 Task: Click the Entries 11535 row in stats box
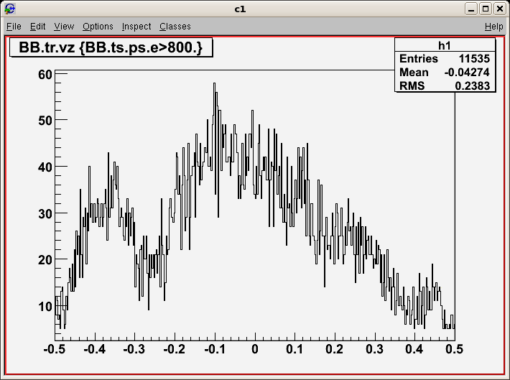[x=445, y=59]
